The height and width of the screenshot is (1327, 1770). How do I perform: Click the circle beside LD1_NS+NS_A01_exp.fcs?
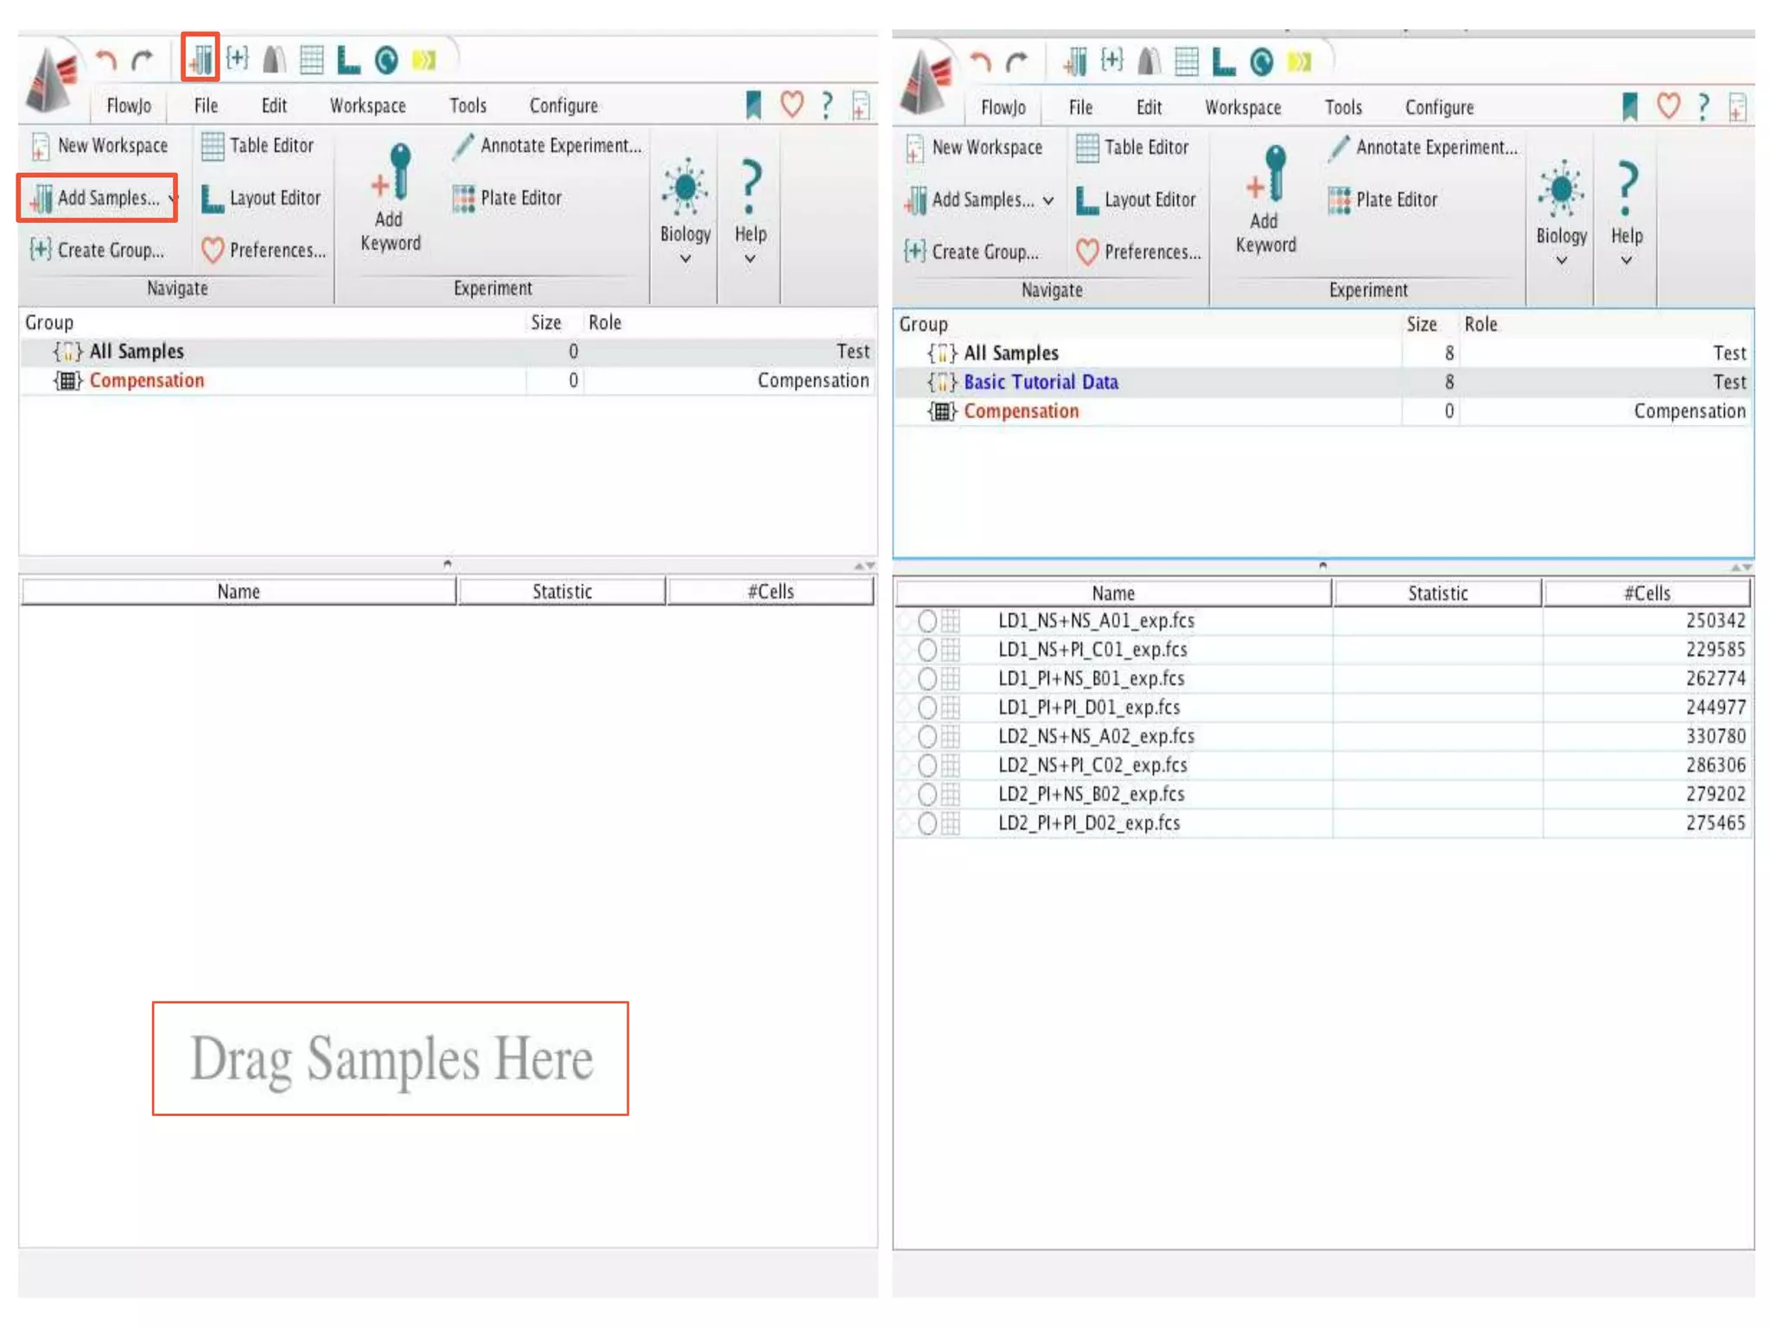point(926,620)
